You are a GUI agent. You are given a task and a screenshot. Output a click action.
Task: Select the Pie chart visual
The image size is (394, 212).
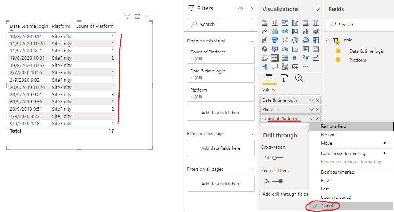(x=295, y=40)
